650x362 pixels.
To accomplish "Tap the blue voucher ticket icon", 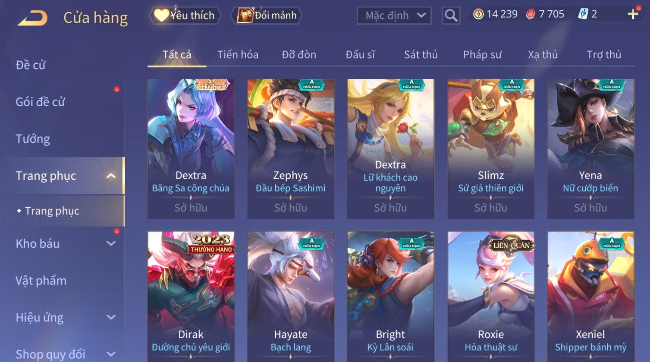I will pos(583,14).
